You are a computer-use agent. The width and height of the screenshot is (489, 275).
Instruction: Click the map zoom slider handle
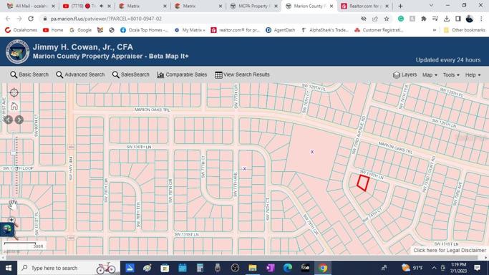[x=14, y=153]
